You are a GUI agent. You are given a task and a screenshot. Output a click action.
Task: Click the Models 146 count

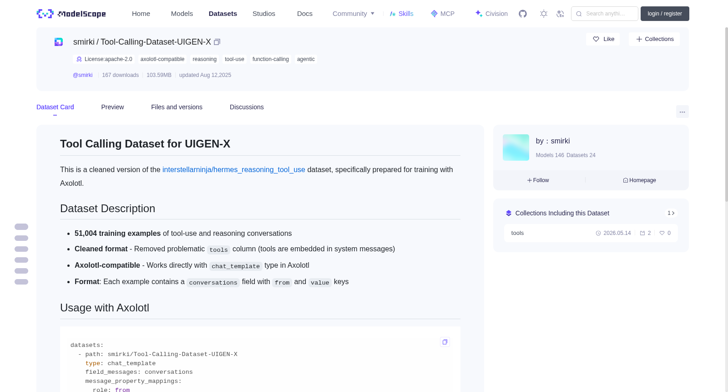pos(550,155)
